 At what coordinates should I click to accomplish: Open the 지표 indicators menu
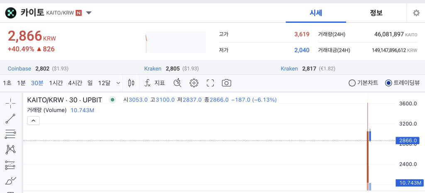[x=154, y=83]
